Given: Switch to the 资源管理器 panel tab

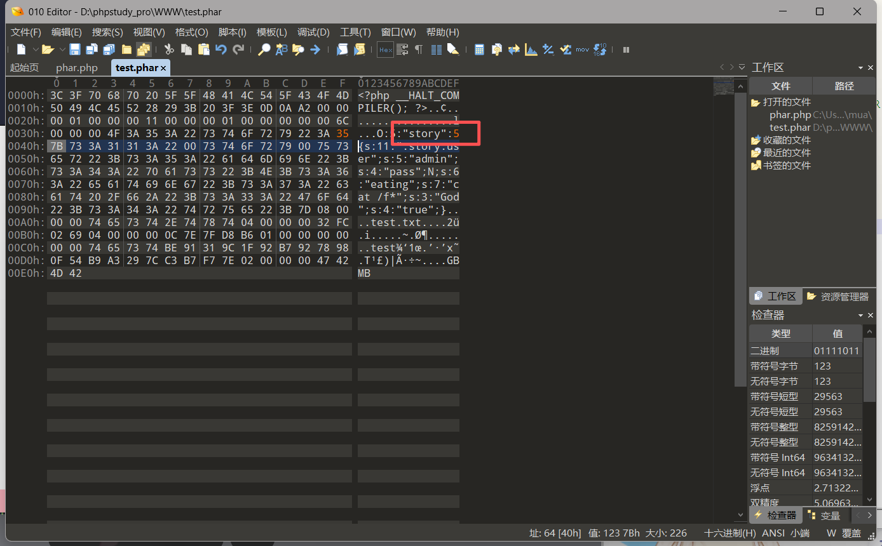Looking at the screenshot, I should pos(838,296).
